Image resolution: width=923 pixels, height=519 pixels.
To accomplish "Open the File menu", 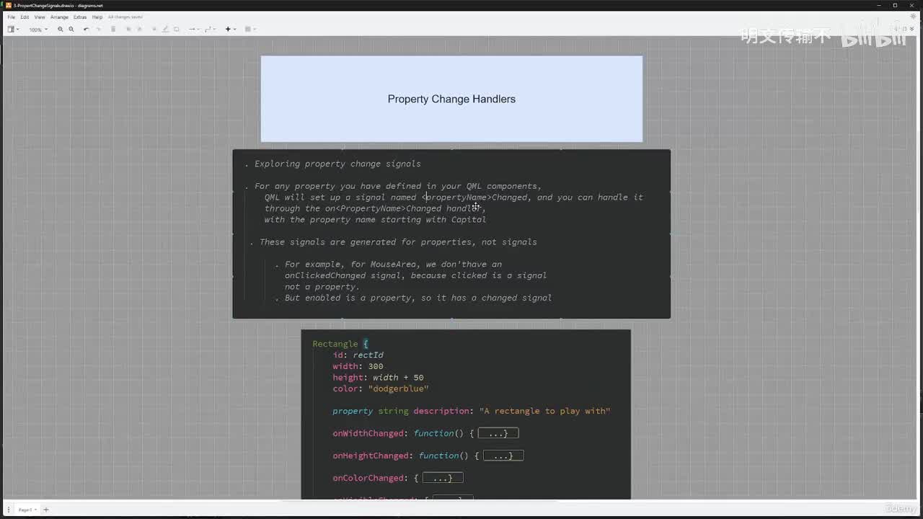I will pos(12,17).
